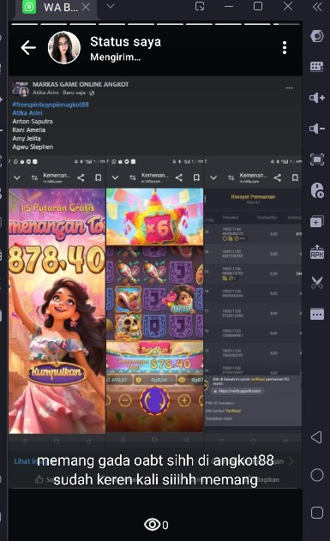Click the status progress bar segments
330x541 pixels.
click(155, 24)
